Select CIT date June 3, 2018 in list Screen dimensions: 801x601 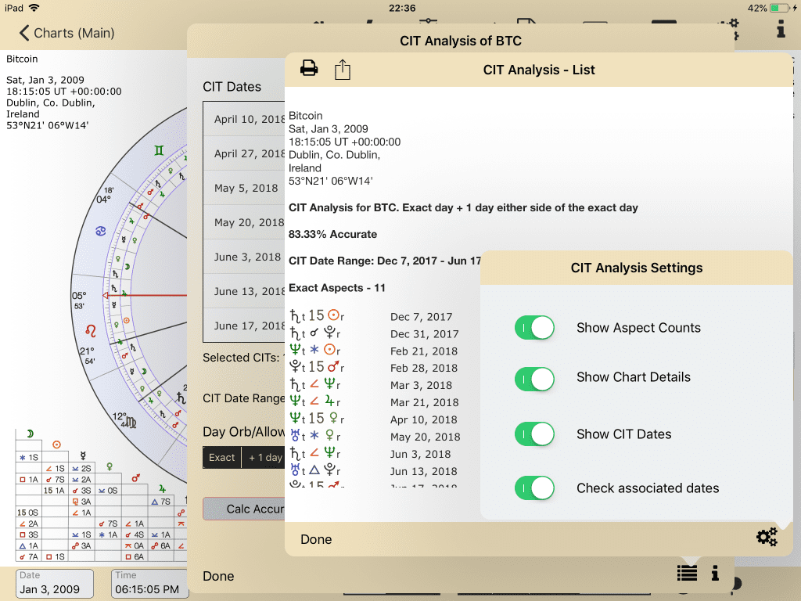tap(244, 257)
